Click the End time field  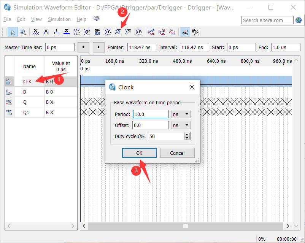tap(286, 47)
